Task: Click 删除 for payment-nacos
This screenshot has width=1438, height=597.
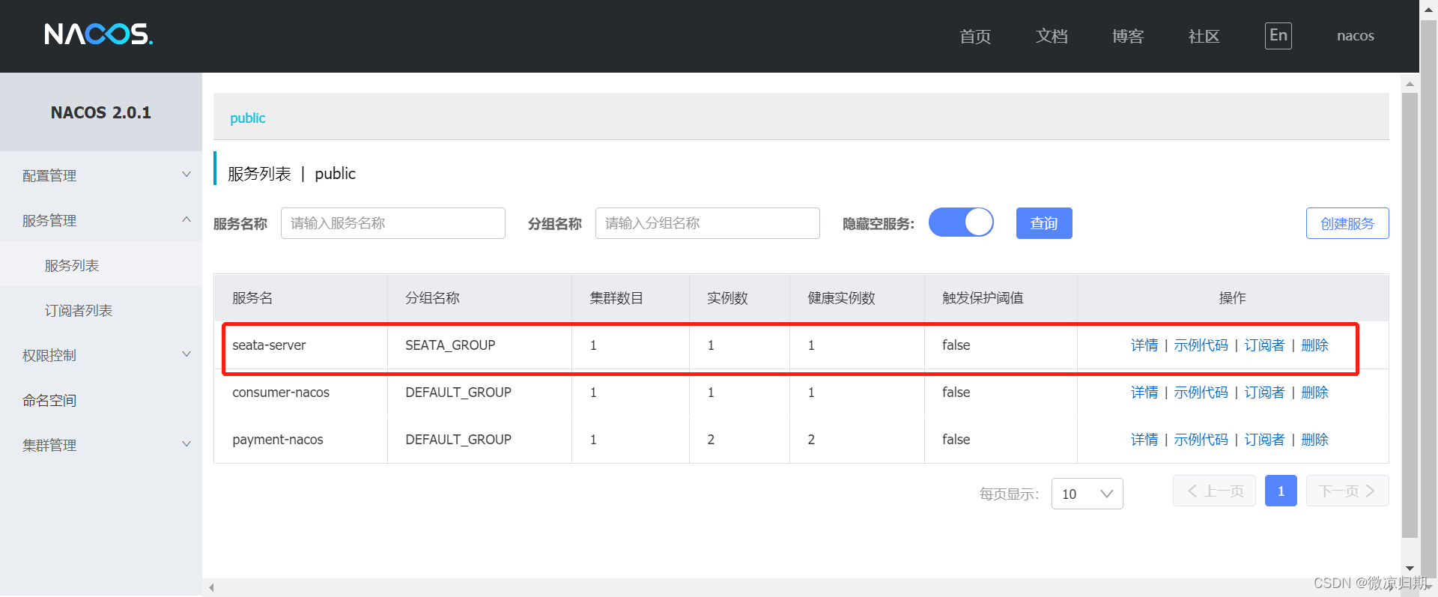Action: (1314, 440)
